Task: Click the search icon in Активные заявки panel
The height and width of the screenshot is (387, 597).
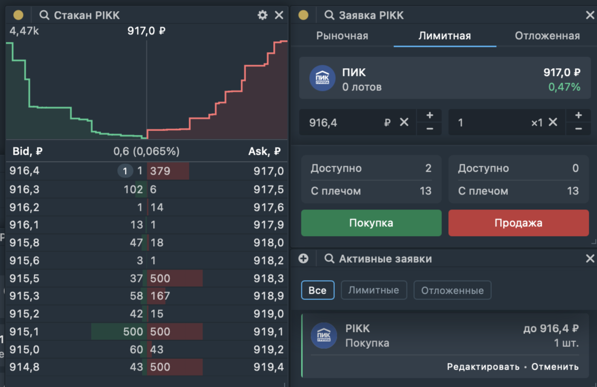Action: pos(329,259)
